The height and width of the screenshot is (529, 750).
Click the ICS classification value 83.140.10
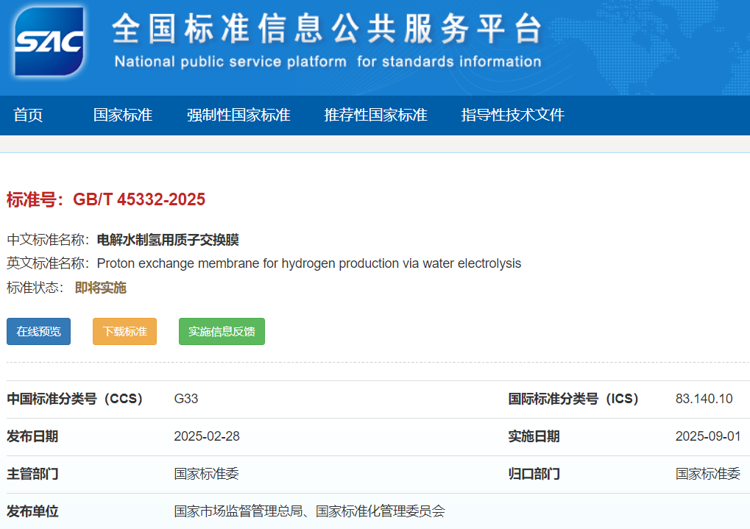(x=704, y=400)
